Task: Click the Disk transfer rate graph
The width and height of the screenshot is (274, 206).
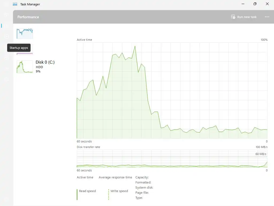Action: point(172,159)
